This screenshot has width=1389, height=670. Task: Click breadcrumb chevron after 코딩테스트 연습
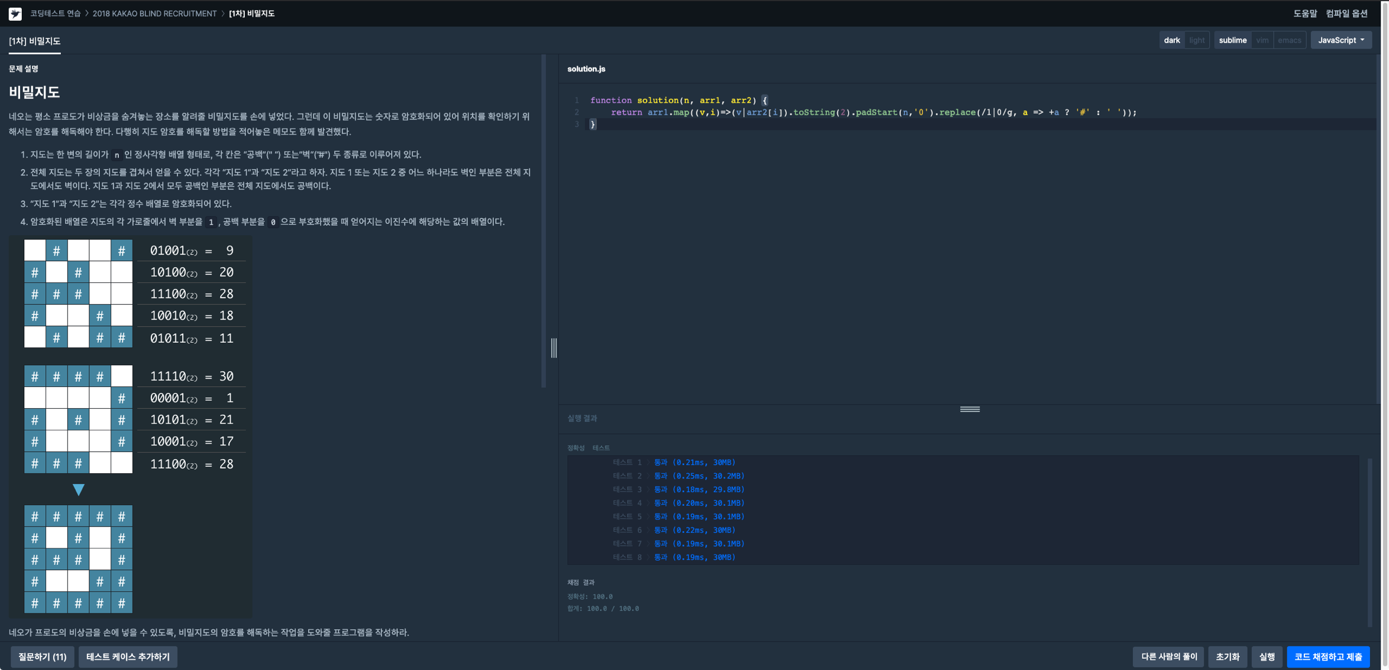tap(87, 14)
